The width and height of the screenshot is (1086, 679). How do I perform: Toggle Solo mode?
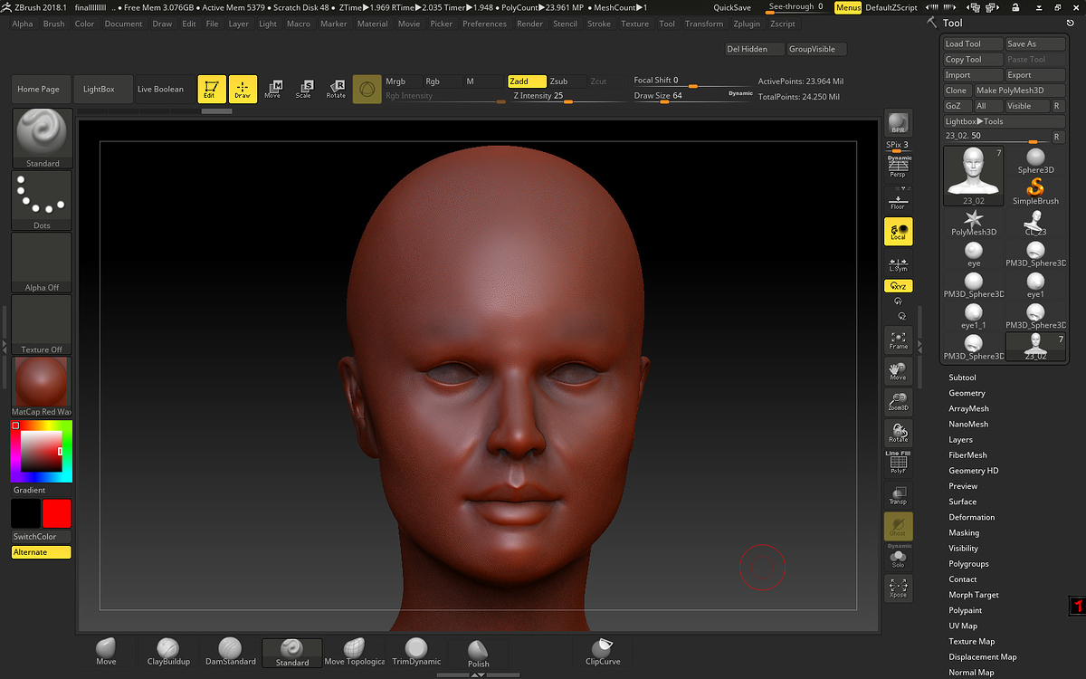pyautogui.click(x=898, y=557)
